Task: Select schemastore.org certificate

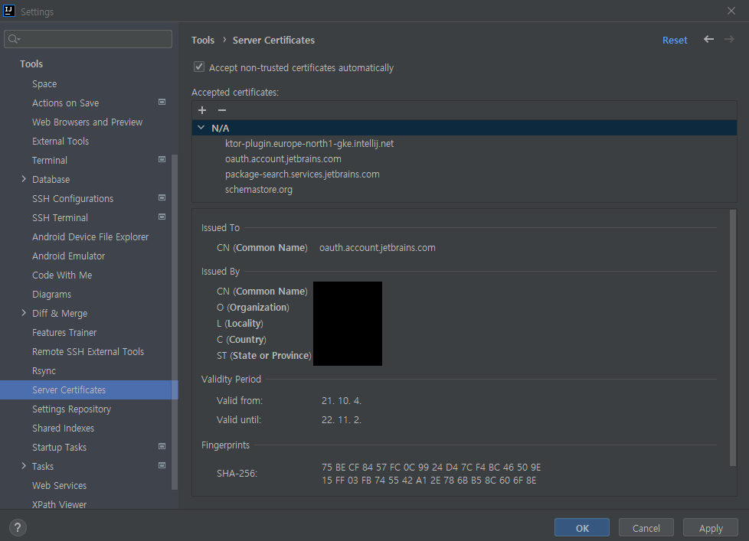Action: pyautogui.click(x=258, y=189)
